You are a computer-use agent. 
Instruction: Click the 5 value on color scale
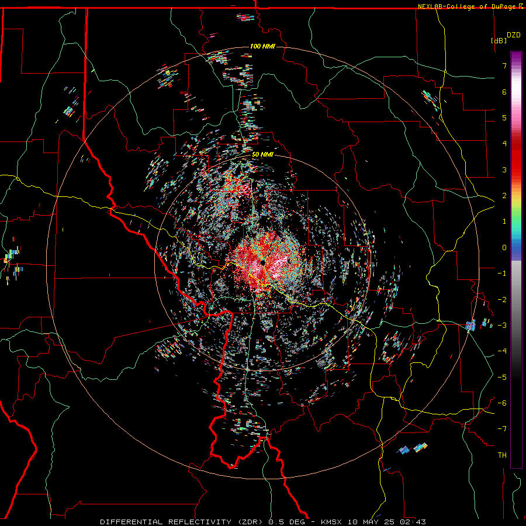tap(504, 117)
